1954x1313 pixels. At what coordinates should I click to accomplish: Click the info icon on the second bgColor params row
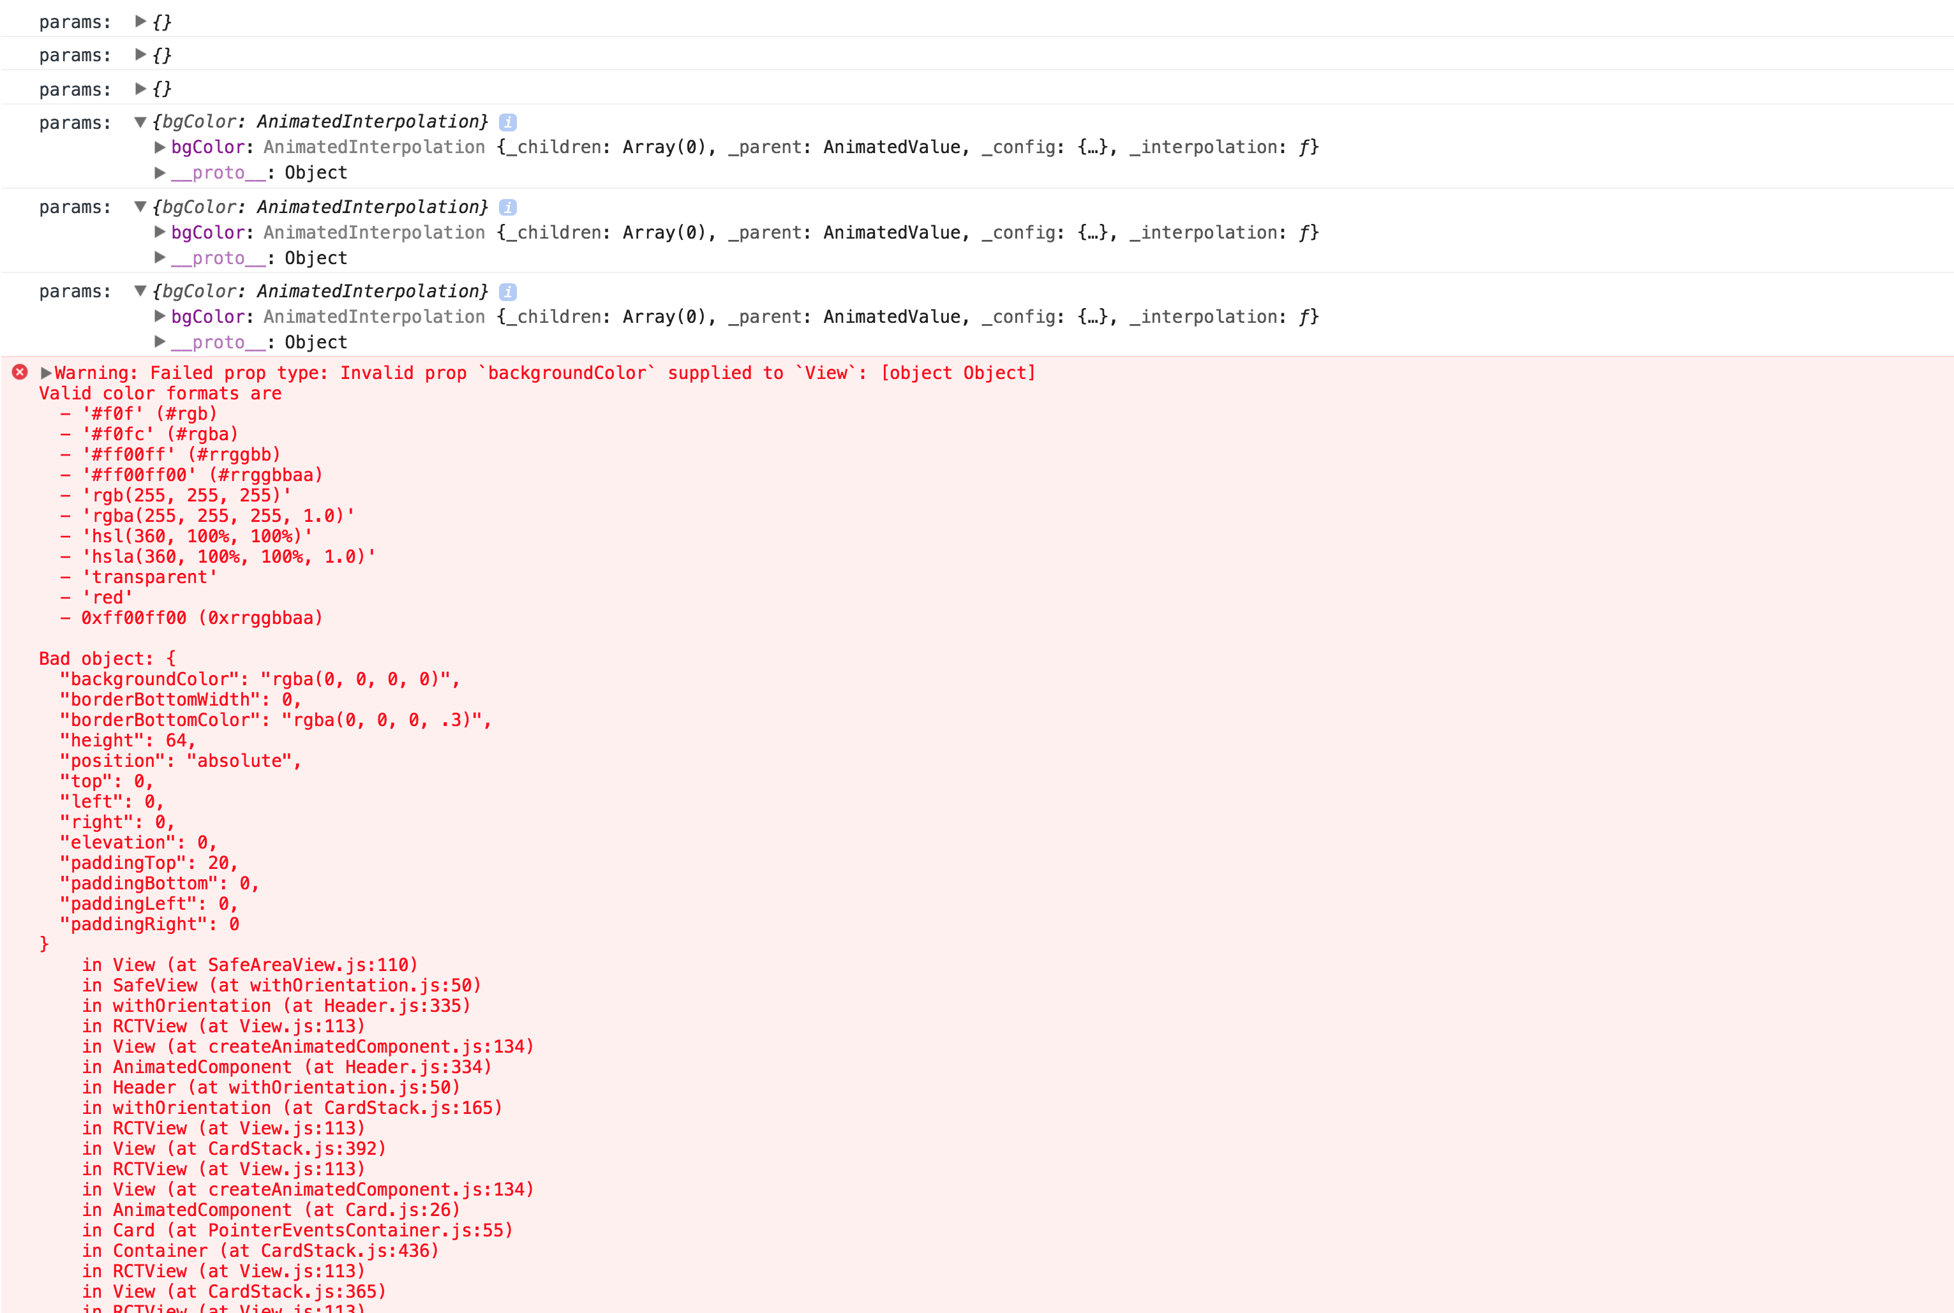point(509,207)
